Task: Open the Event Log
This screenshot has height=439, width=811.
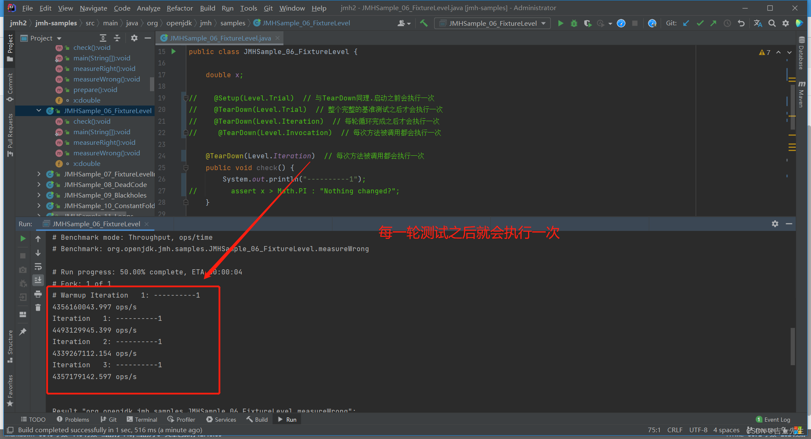Action: click(x=773, y=419)
